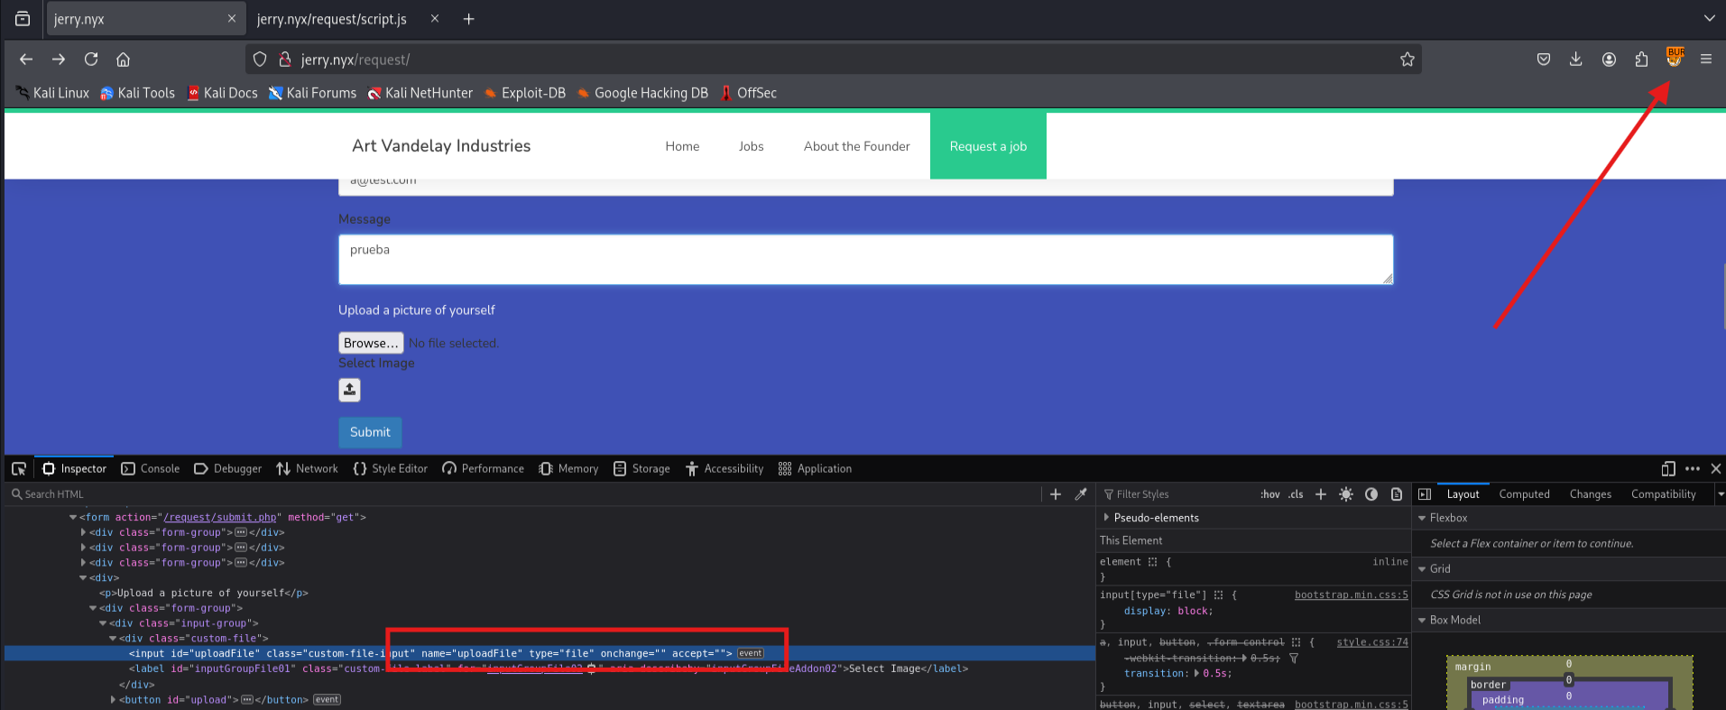Toggle the .cls classes panel
This screenshot has width=1726, height=710.
coord(1296,494)
